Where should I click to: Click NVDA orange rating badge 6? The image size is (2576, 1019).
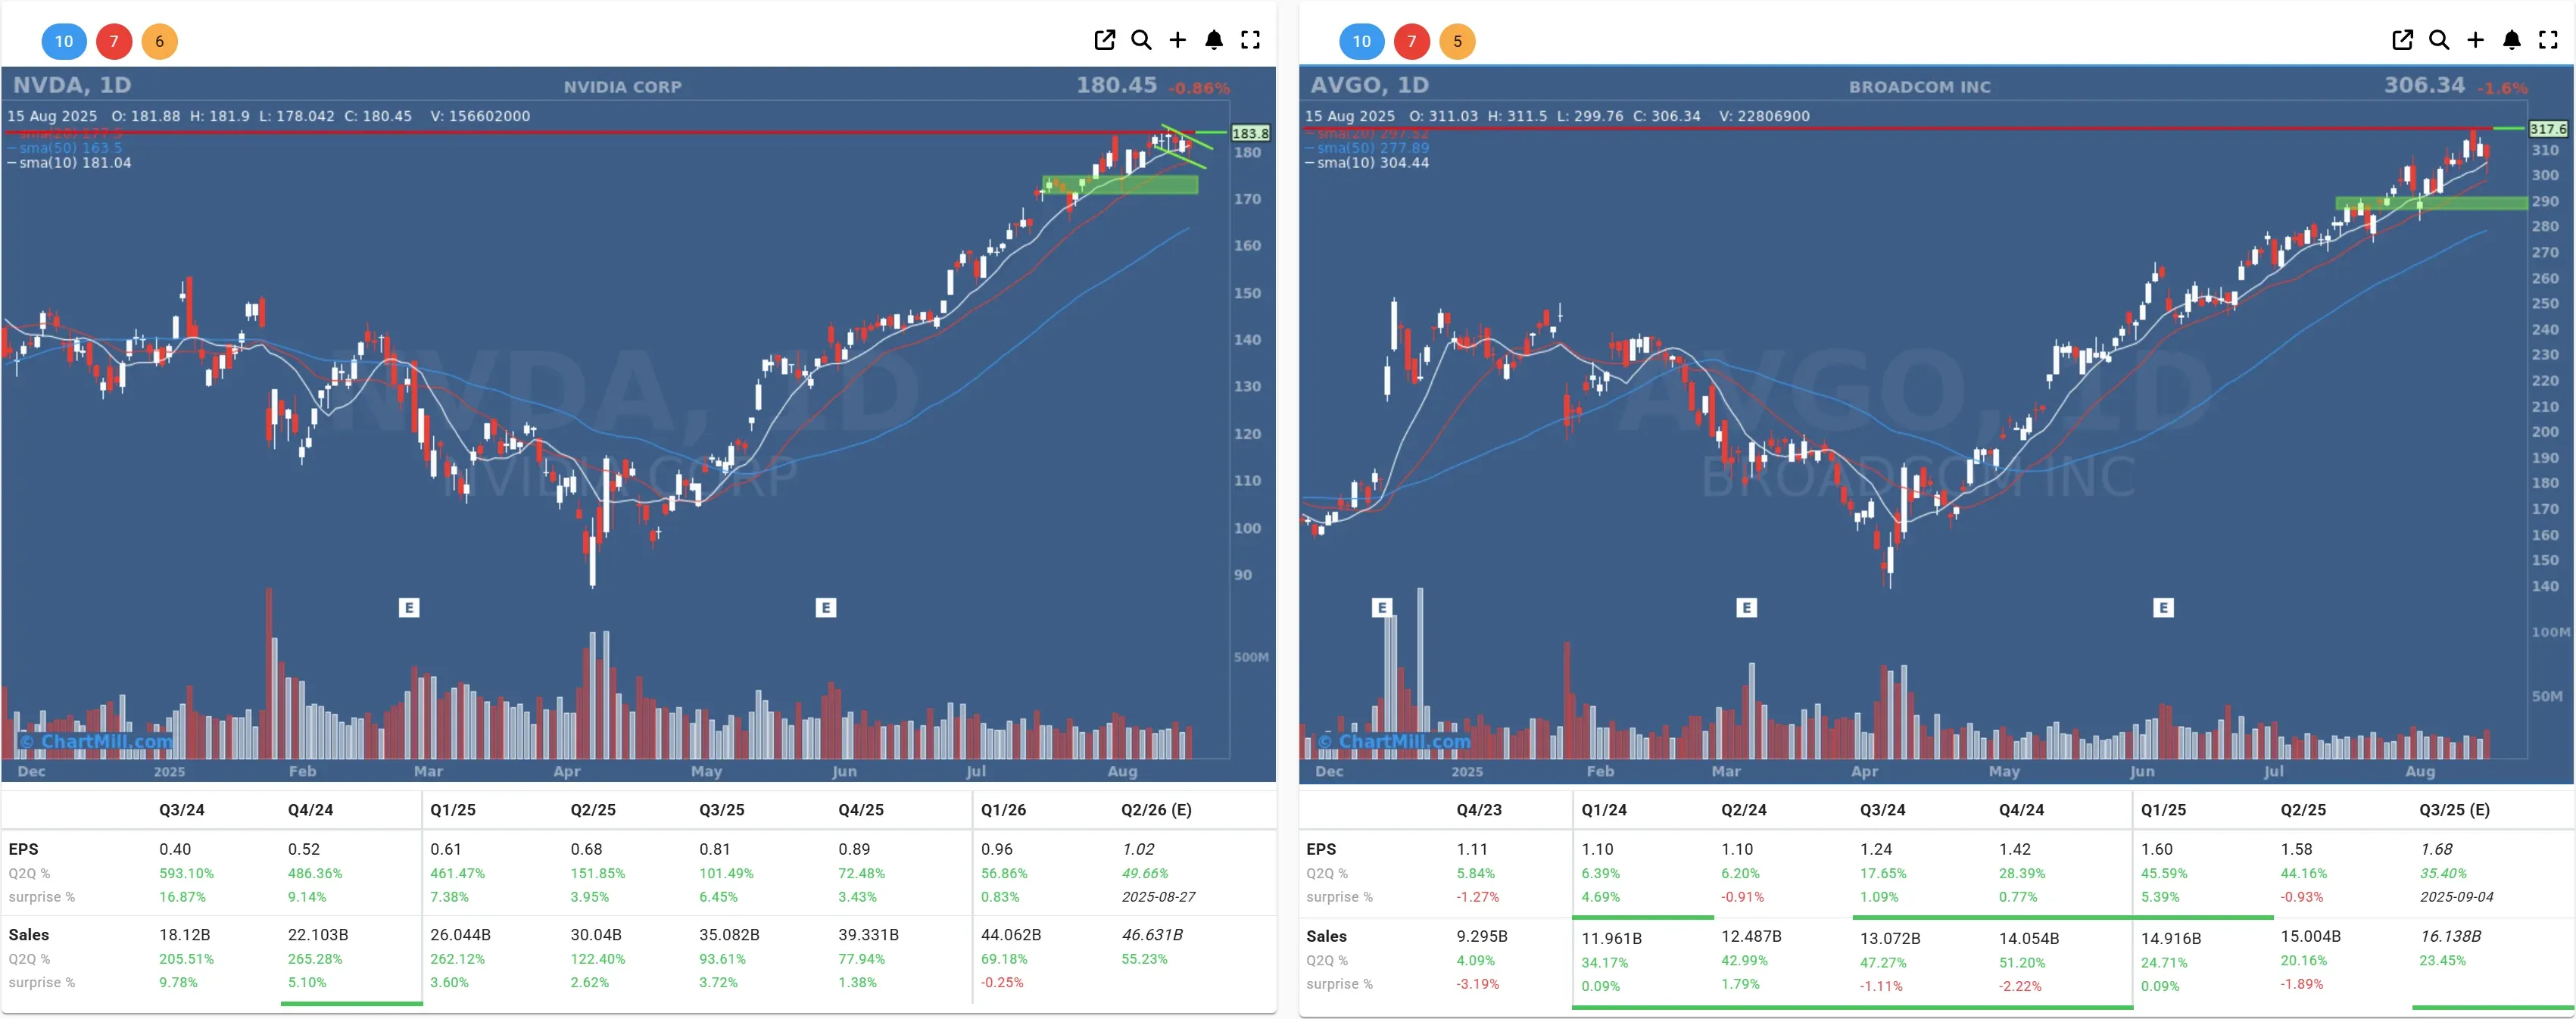point(159,41)
